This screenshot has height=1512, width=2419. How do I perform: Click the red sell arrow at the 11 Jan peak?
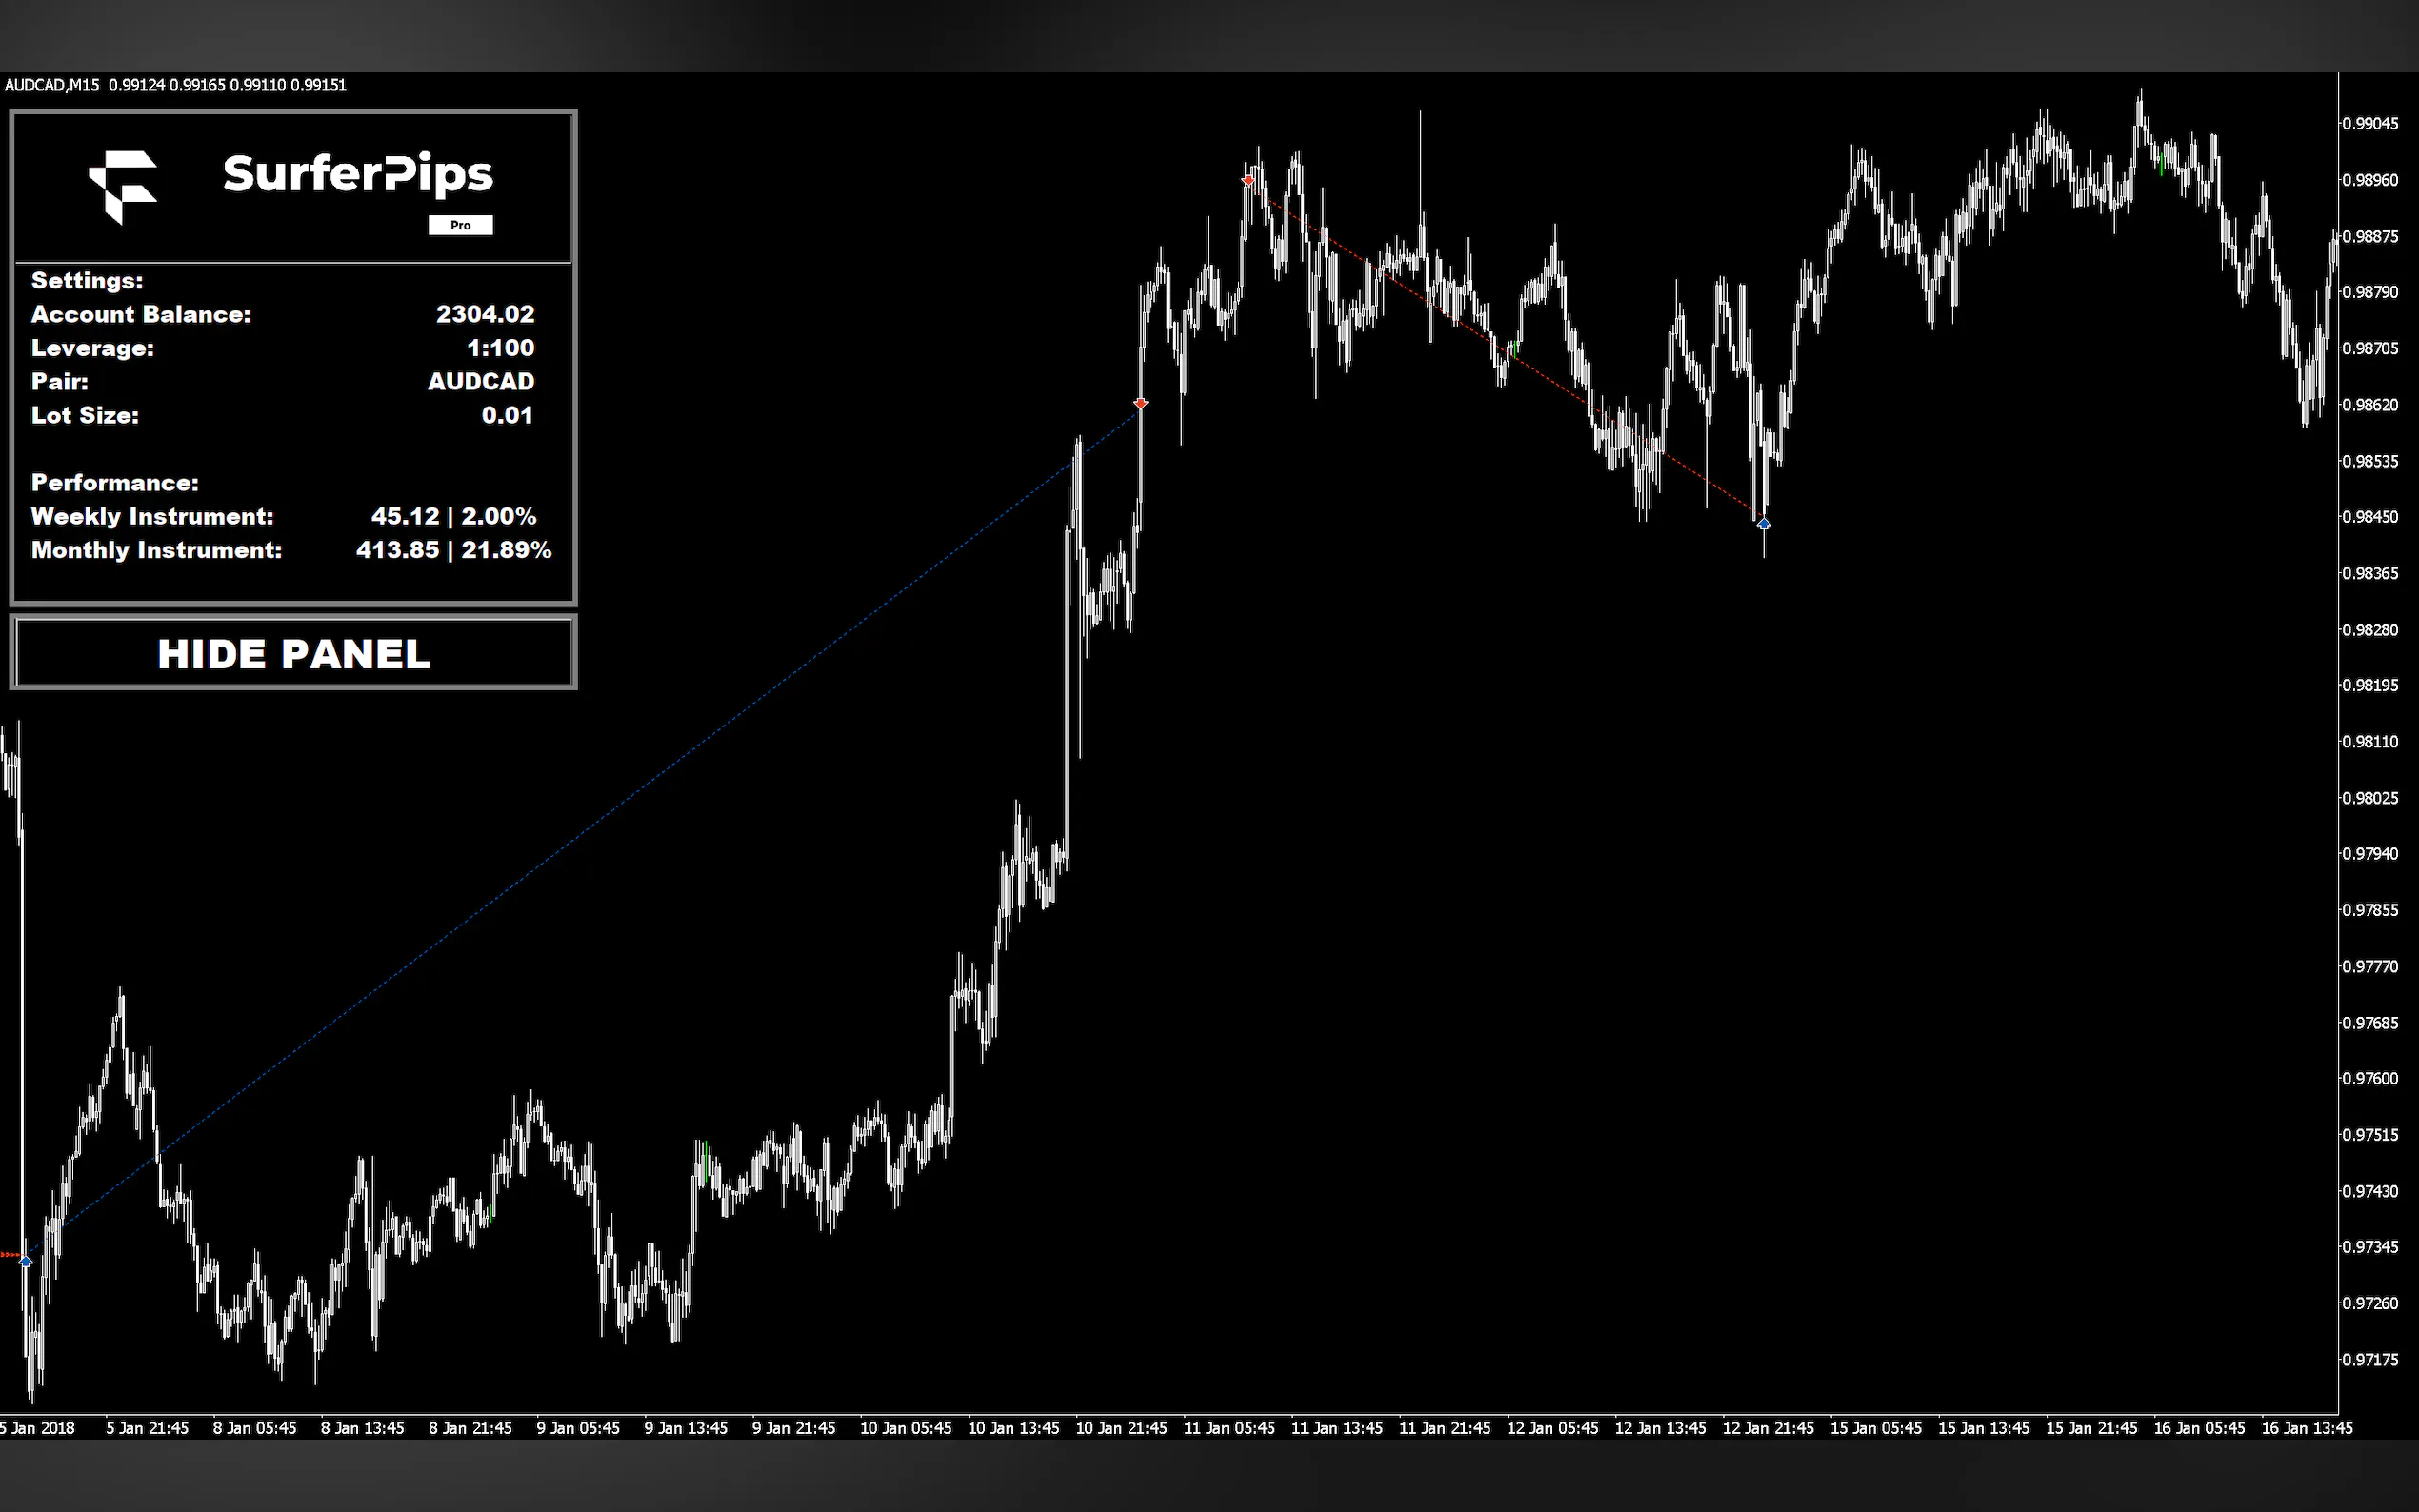click(x=1248, y=180)
